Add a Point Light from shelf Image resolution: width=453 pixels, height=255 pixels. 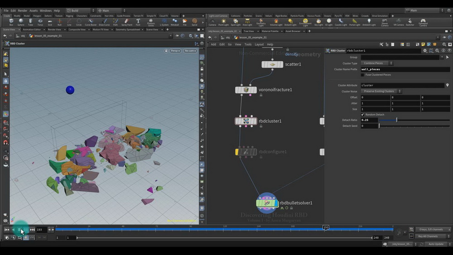coord(223,22)
